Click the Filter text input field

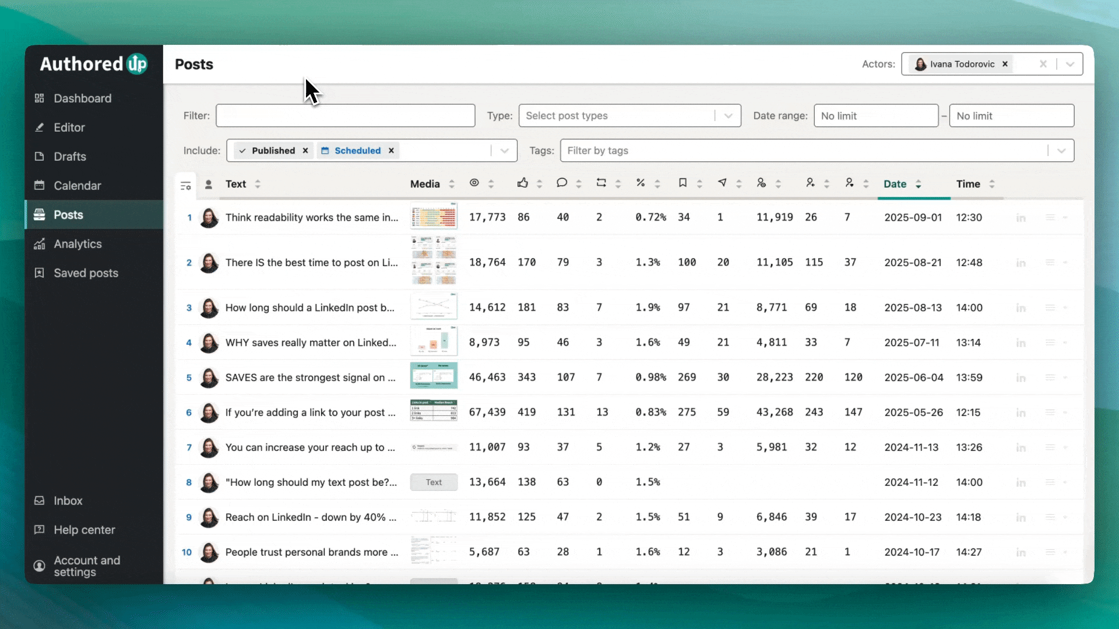[x=345, y=116]
